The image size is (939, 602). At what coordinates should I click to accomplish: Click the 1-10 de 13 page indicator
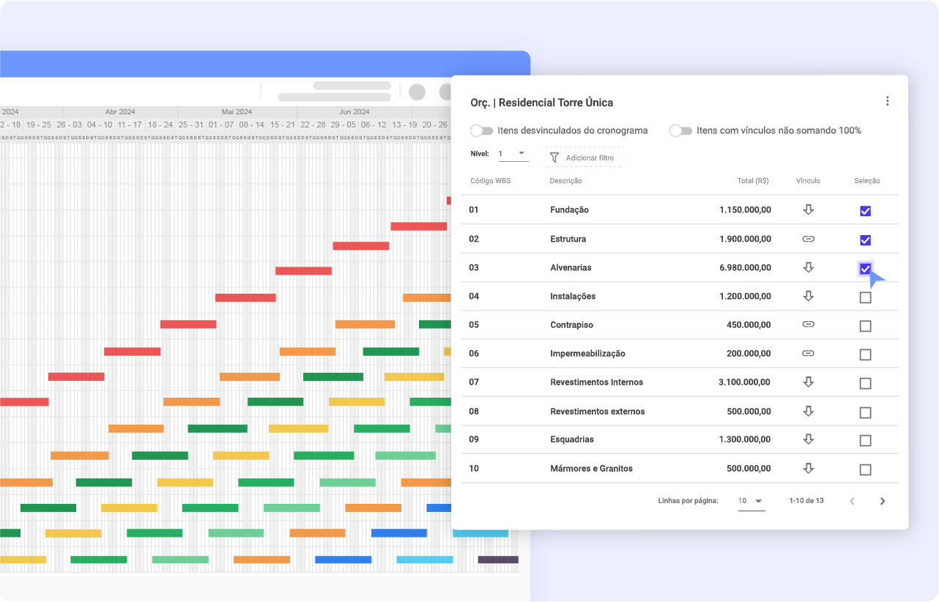806,501
